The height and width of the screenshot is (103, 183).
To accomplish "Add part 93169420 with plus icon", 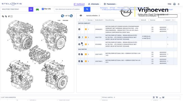I will (79, 44).
